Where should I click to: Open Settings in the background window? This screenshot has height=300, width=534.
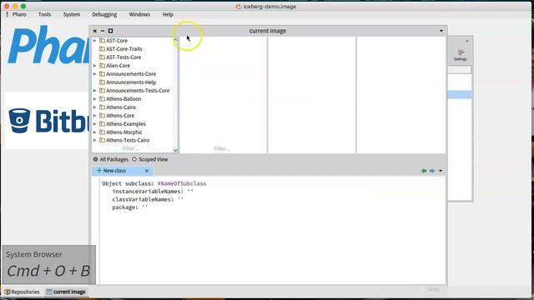[460, 54]
